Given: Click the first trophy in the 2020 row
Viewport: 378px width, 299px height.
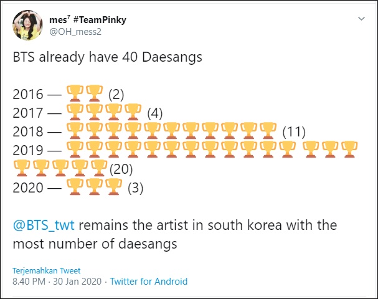Looking at the screenshot, I should (x=75, y=186).
